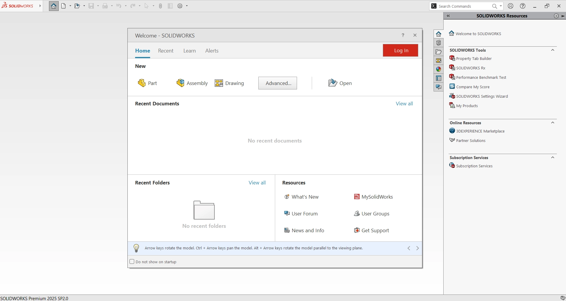Collapse the Online Resources section

[553, 123]
